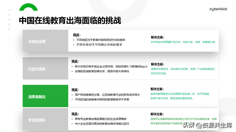Click the cyberklick logo
The width and height of the screenshot is (236, 132).
point(218,9)
